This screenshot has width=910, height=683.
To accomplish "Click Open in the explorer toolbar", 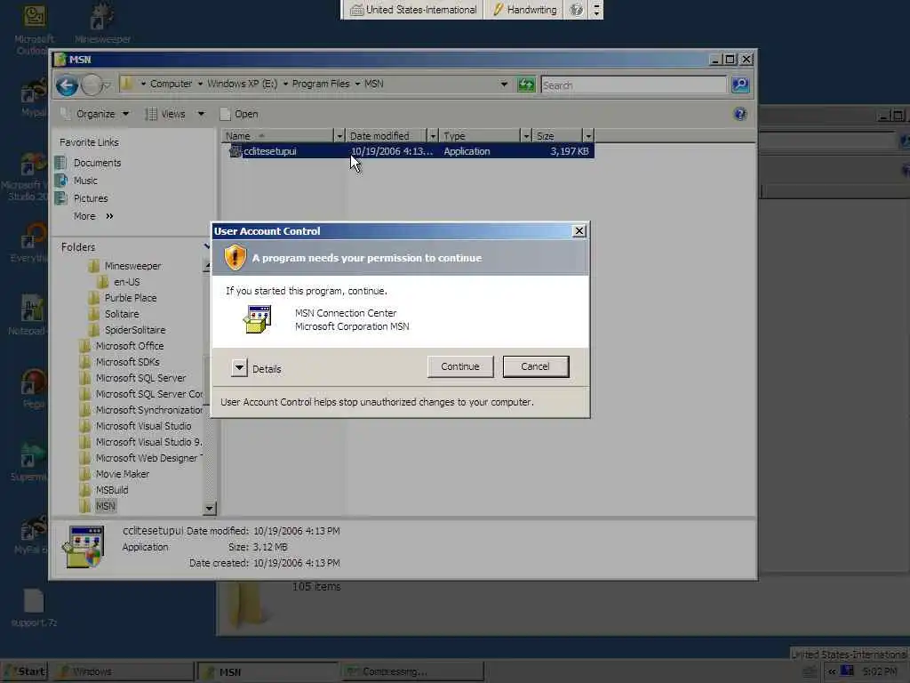I will coord(239,114).
